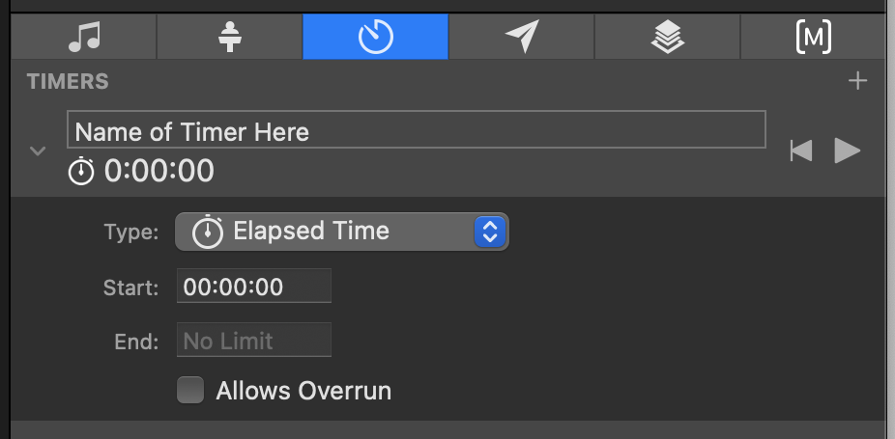Click the Name of Timer Here field

point(416,130)
